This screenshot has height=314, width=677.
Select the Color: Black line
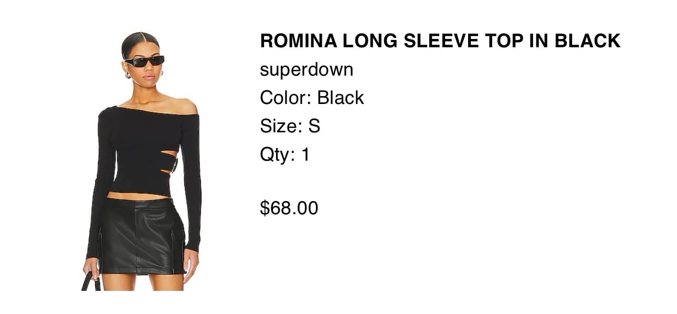click(x=312, y=98)
